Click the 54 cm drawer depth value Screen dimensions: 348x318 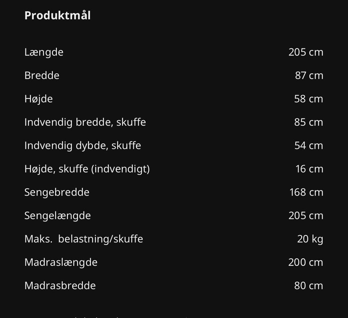tap(308, 146)
